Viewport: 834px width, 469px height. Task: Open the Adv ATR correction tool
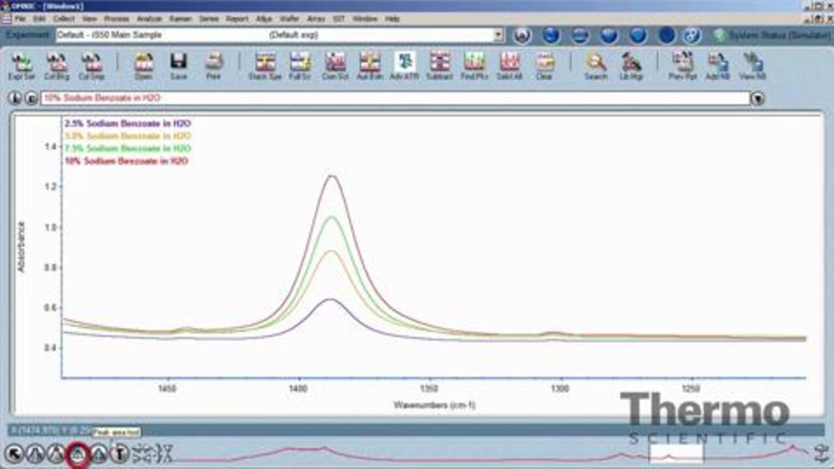point(404,65)
